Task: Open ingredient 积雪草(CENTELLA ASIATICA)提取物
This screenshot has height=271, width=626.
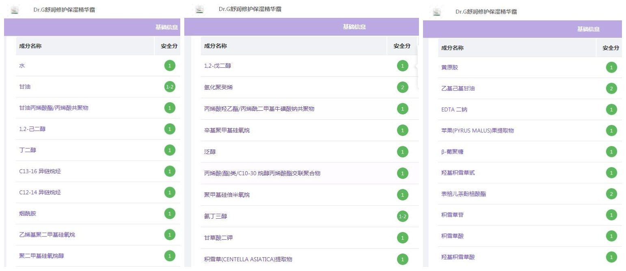Action: pos(248,259)
